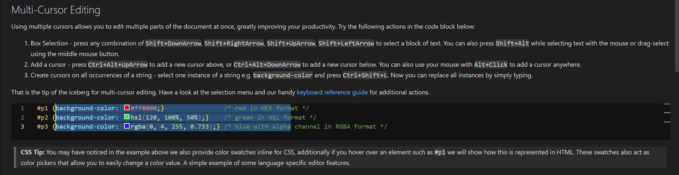This screenshot has height=175, width=679.
Task: Place cursor on #p1 selector
Action: (43, 108)
